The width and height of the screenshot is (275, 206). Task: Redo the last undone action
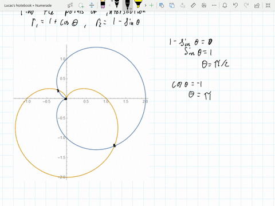(x=246, y=5)
